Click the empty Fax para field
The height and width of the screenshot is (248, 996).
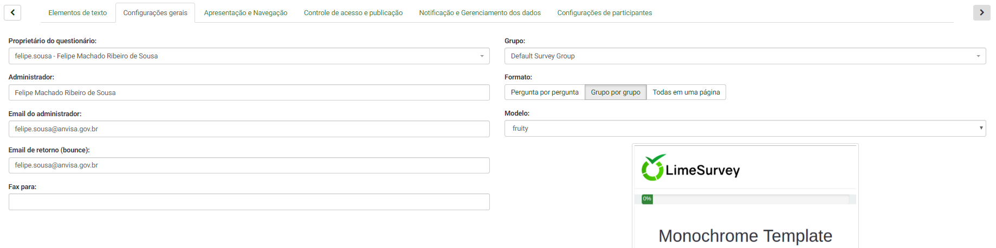click(x=249, y=202)
